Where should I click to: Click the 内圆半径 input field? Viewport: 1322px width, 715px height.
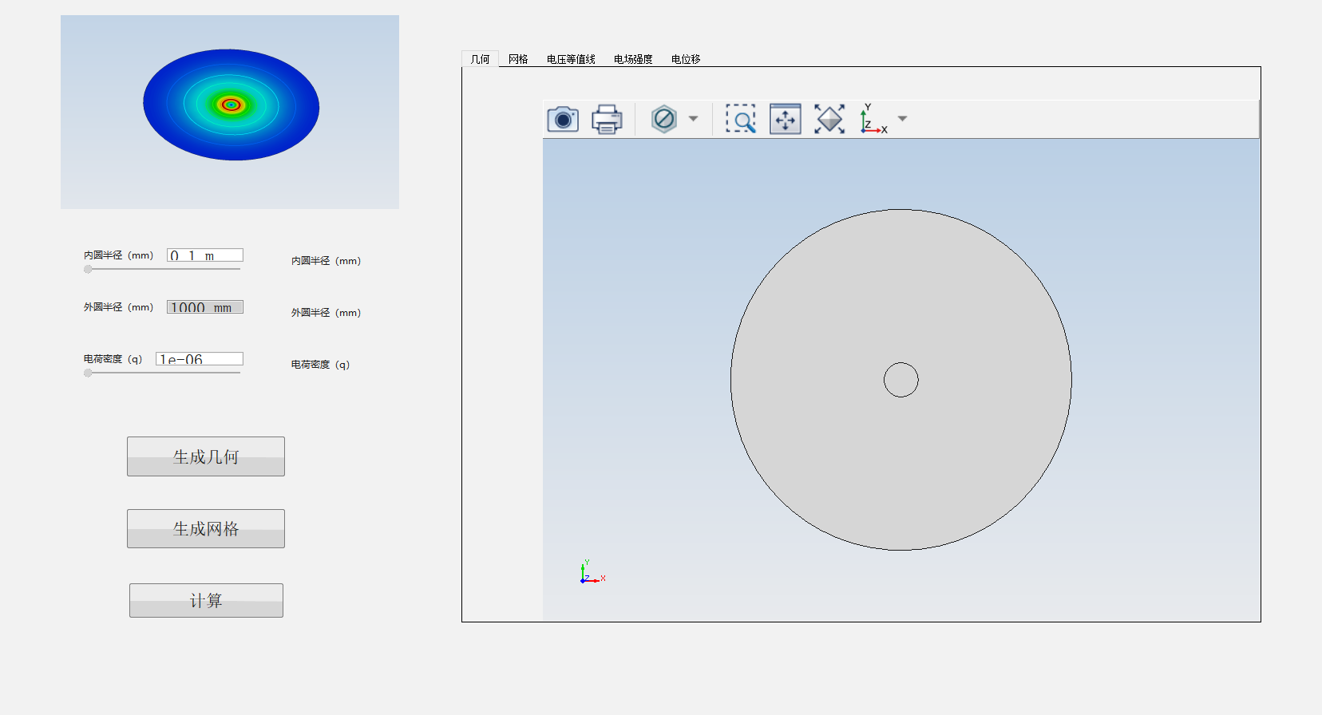205,255
